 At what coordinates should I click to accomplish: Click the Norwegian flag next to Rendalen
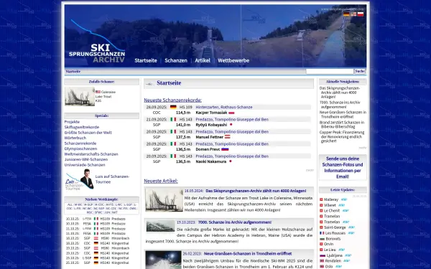point(322,261)
